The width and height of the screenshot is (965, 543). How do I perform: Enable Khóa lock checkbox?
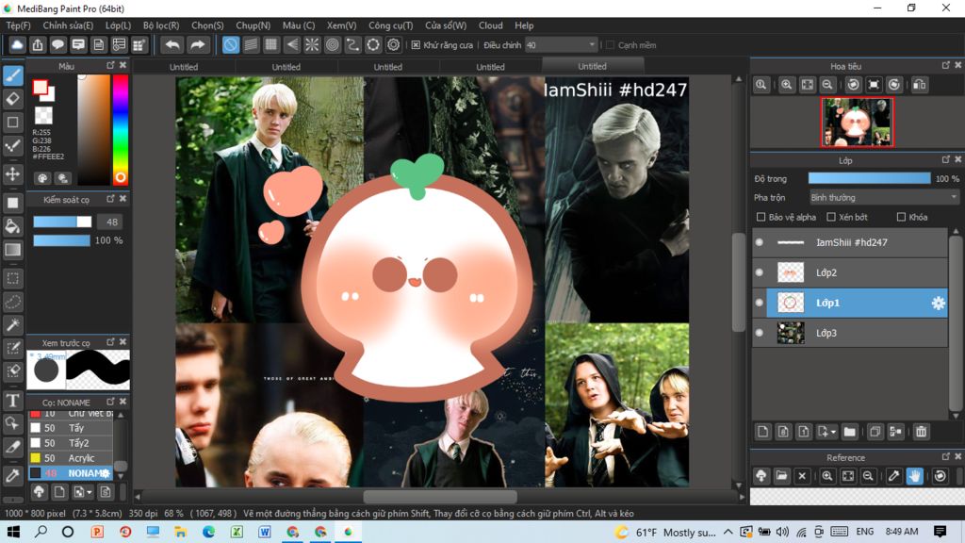coord(901,218)
